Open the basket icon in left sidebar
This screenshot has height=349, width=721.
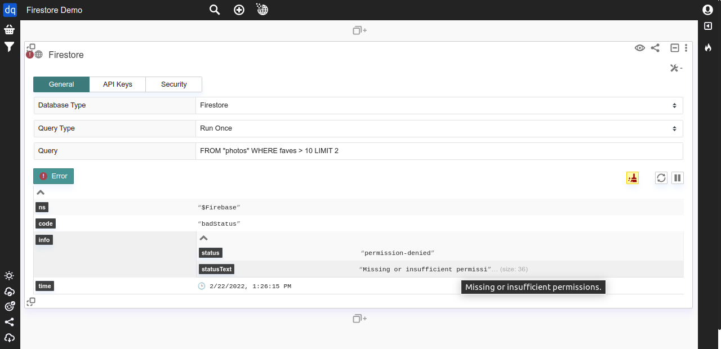(x=10, y=30)
